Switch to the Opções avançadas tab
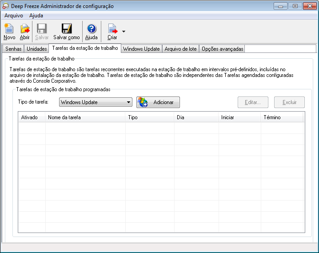This screenshot has width=319, height=253. tap(222, 49)
